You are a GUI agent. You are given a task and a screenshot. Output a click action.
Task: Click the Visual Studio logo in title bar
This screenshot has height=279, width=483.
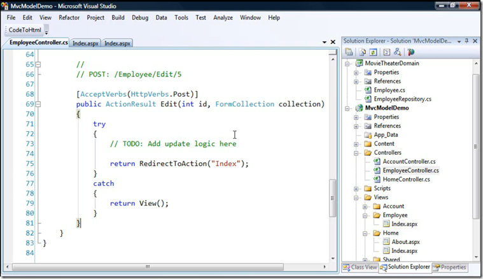click(4, 6)
